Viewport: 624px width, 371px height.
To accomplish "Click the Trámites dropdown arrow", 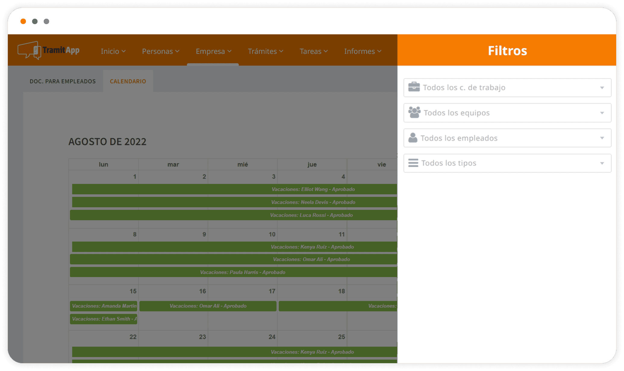I will point(281,51).
